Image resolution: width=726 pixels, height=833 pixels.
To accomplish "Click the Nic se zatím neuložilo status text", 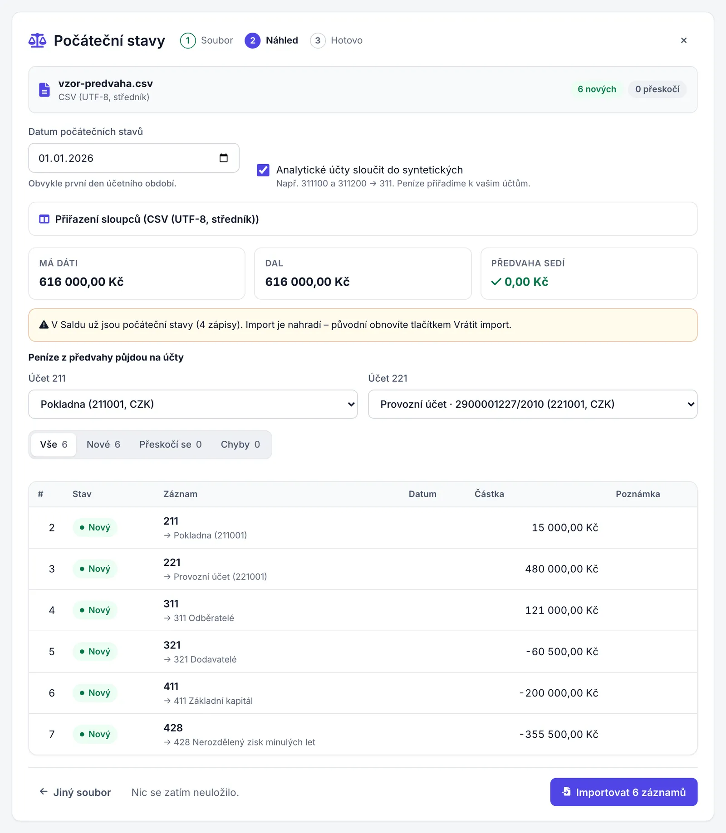I will [x=185, y=792].
